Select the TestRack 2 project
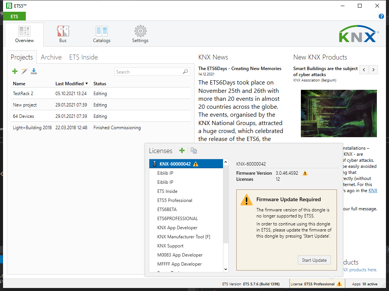 (x=101, y=94)
